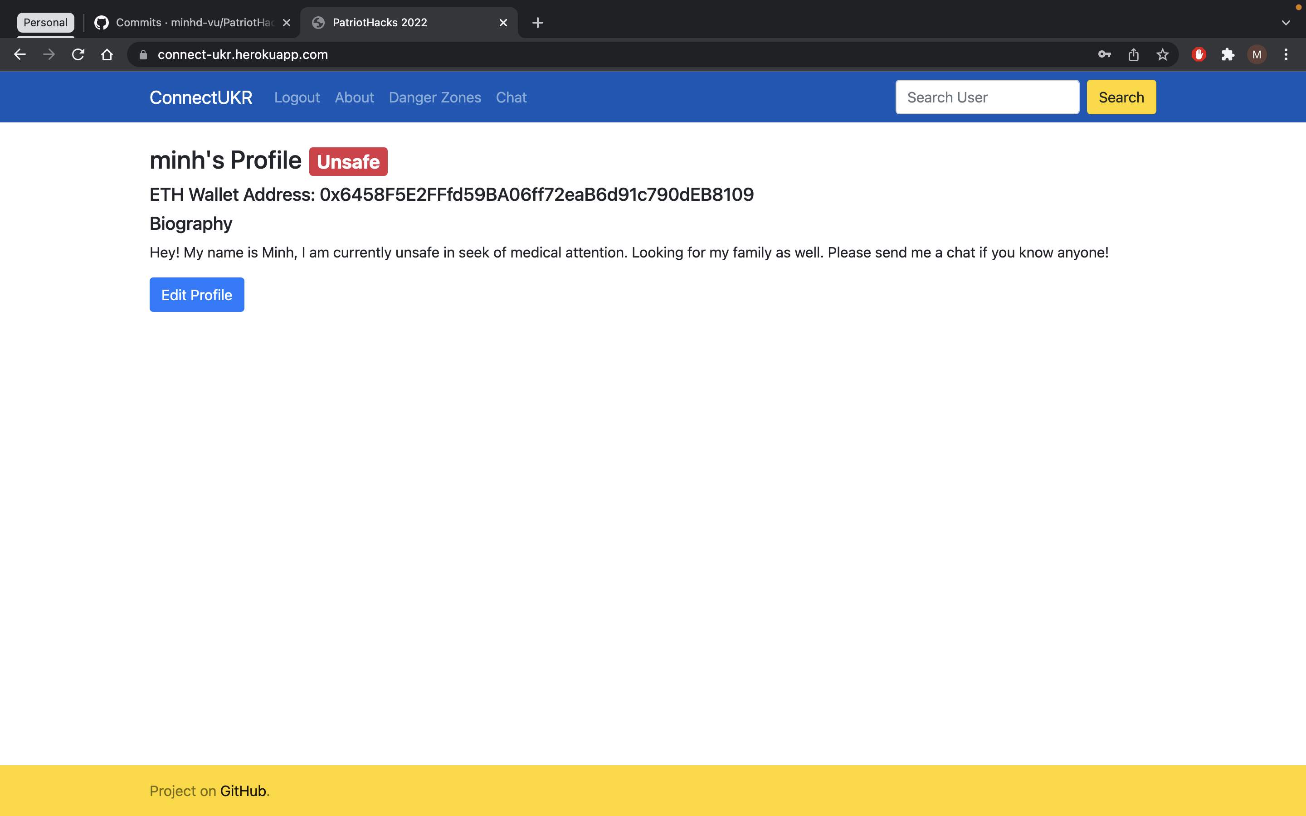Image resolution: width=1306 pixels, height=816 pixels.
Task: Click the share page icon
Action: tap(1133, 54)
